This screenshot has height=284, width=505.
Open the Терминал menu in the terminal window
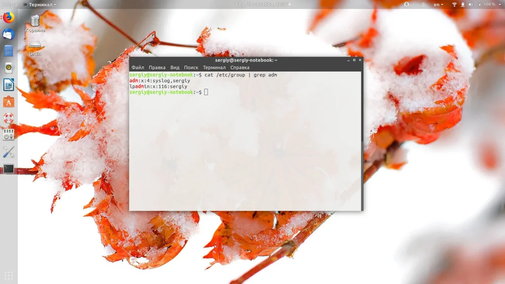(214, 67)
